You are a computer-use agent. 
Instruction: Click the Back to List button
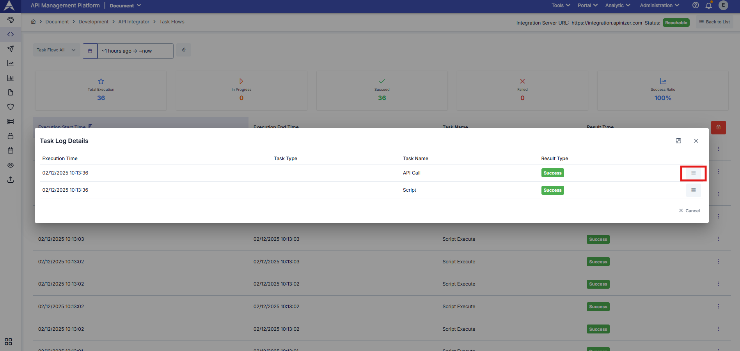click(714, 22)
